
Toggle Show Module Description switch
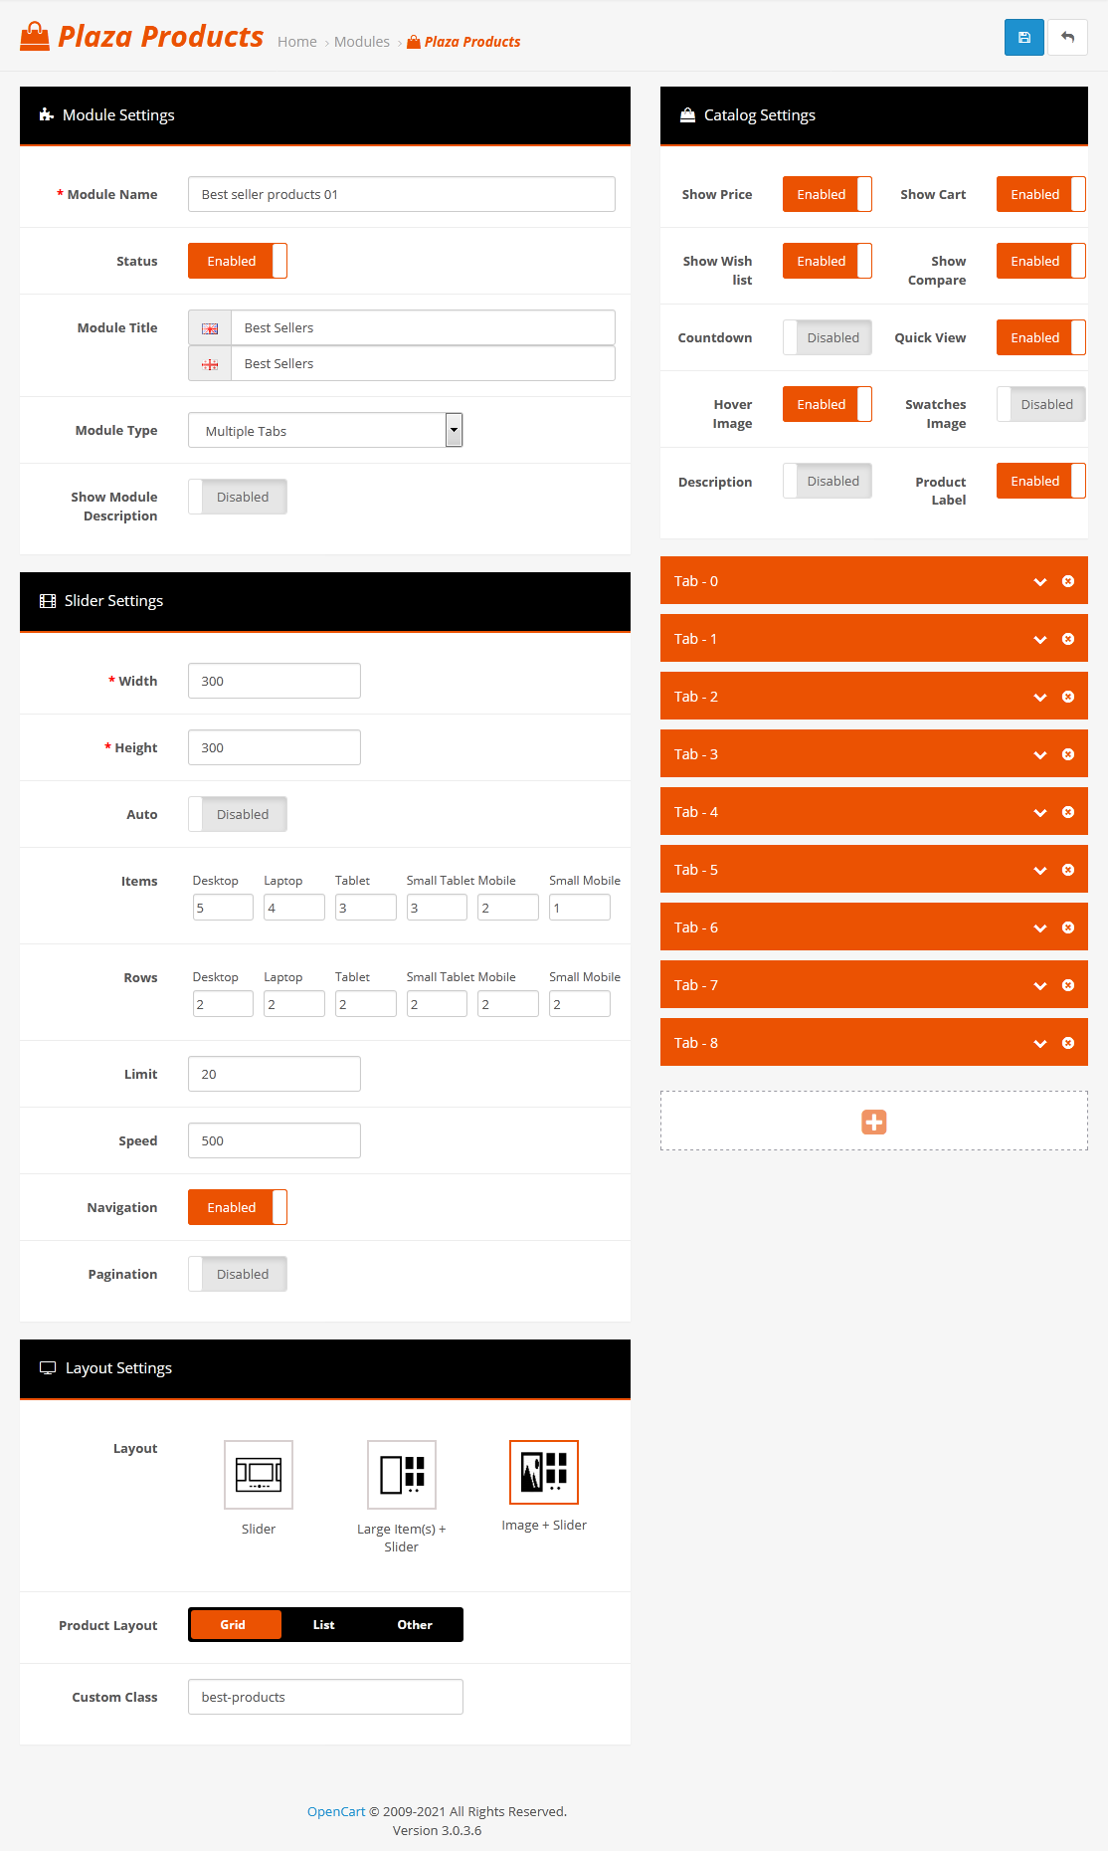tap(238, 497)
